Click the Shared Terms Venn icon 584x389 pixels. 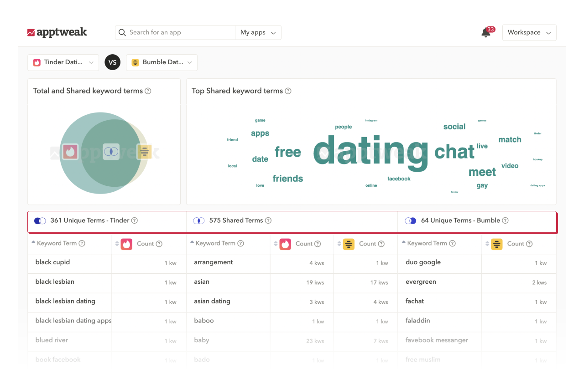[x=198, y=221]
